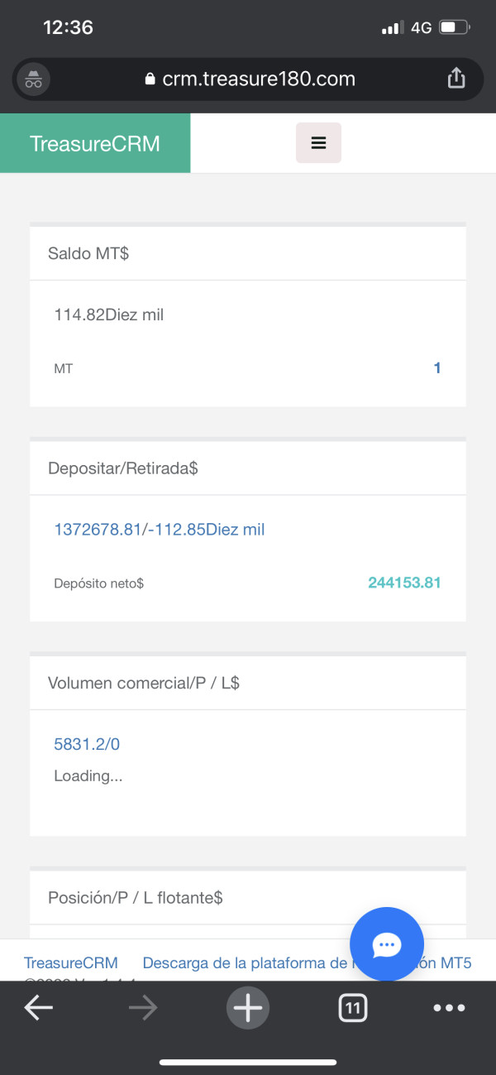The height and width of the screenshot is (1075, 496).
Task: Tap the net deposit value 244153.81
Action: (404, 583)
